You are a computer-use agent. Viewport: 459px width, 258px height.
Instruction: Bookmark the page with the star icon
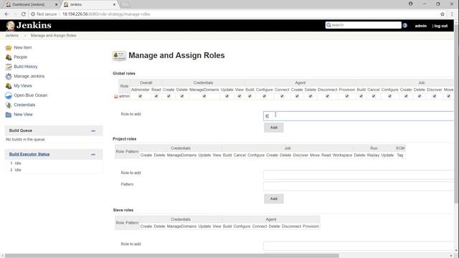(443, 14)
